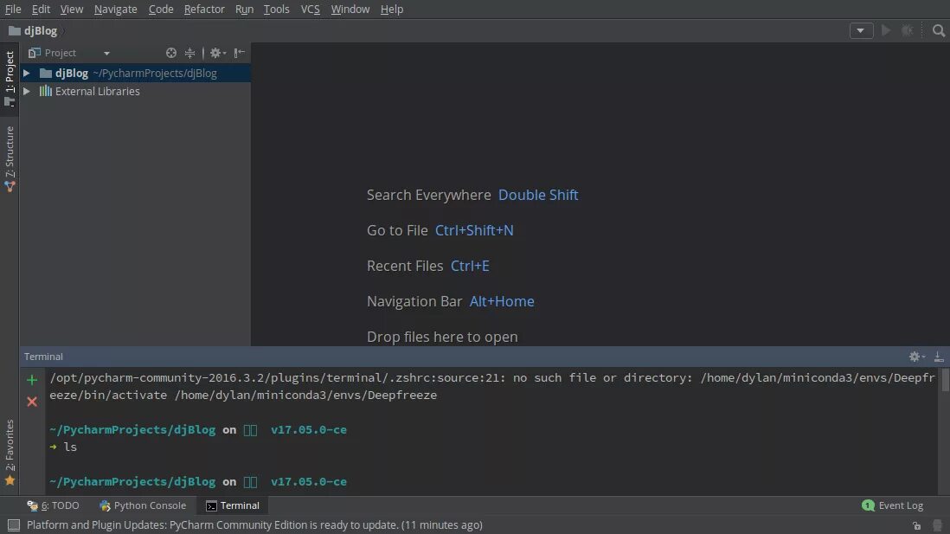Open the View menu
The width and height of the screenshot is (950, 534).
pos(72,10)
